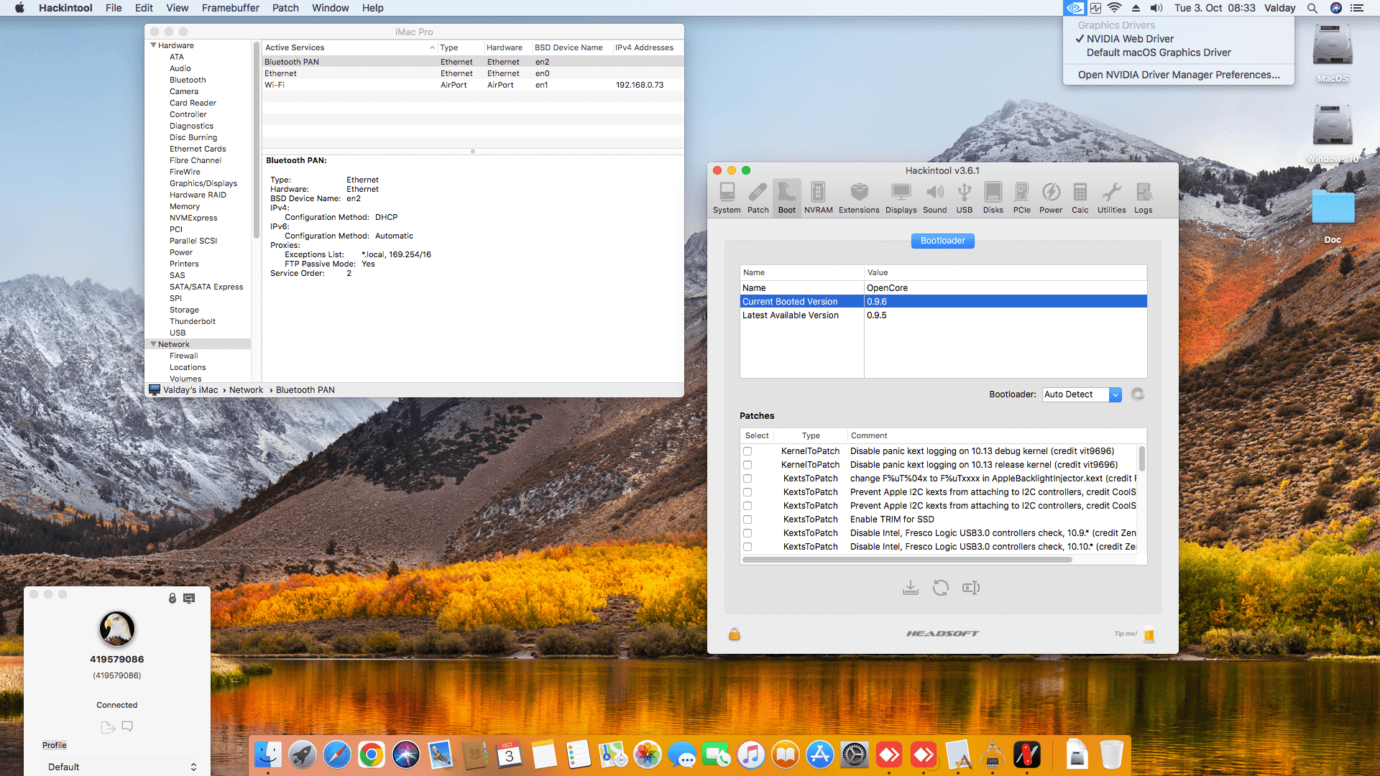Click the Tip me beer icon
The image size is (1380, 776).
(1149, 634)
